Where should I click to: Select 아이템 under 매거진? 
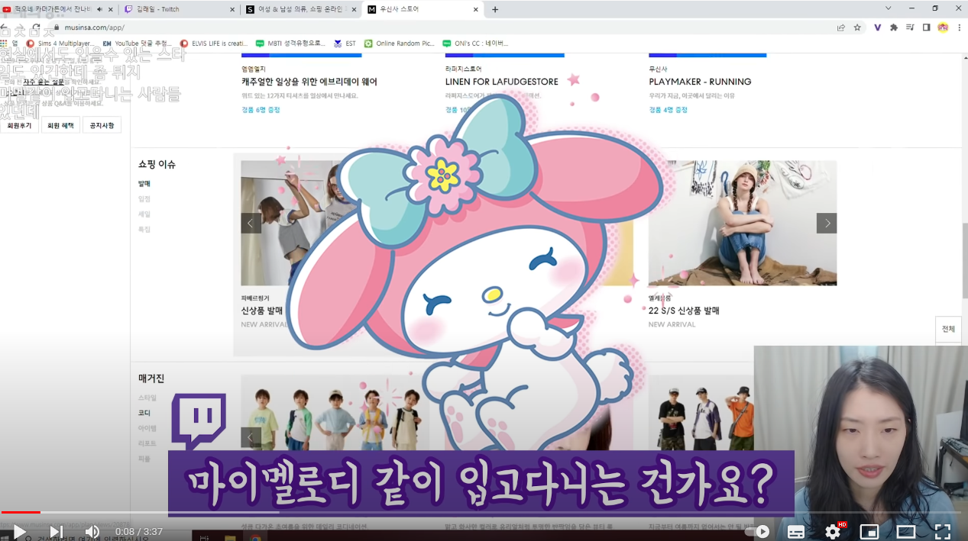147,428
